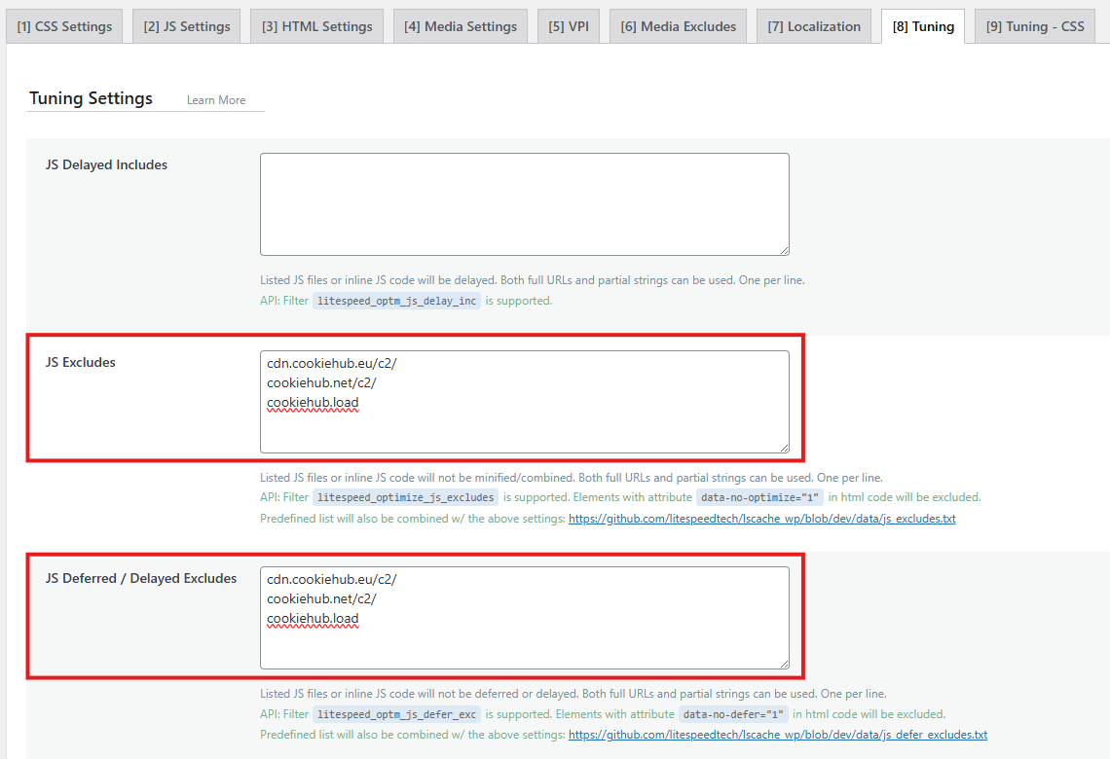Open the [7] Localization tab
Image resolution: width=1110 pixels, height=759 pixels.
[x=814, y=26]
